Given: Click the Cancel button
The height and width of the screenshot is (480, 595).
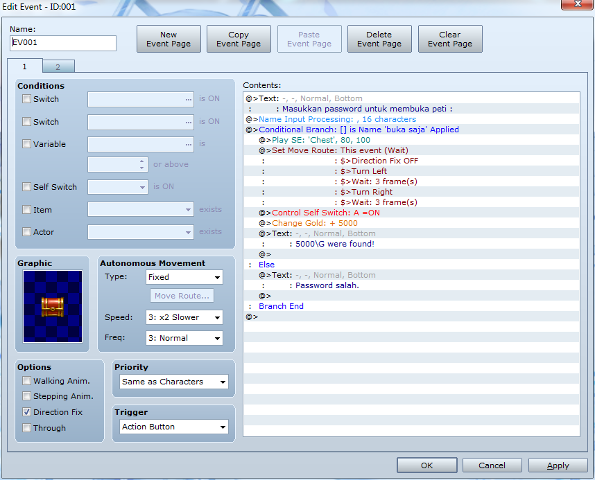Looking at the screenshot, I should (x=492, y=465).
